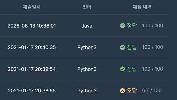This screenshot has width=177, height=100.
Task: Click green check icon in Java row
Action: coord(123,26)
